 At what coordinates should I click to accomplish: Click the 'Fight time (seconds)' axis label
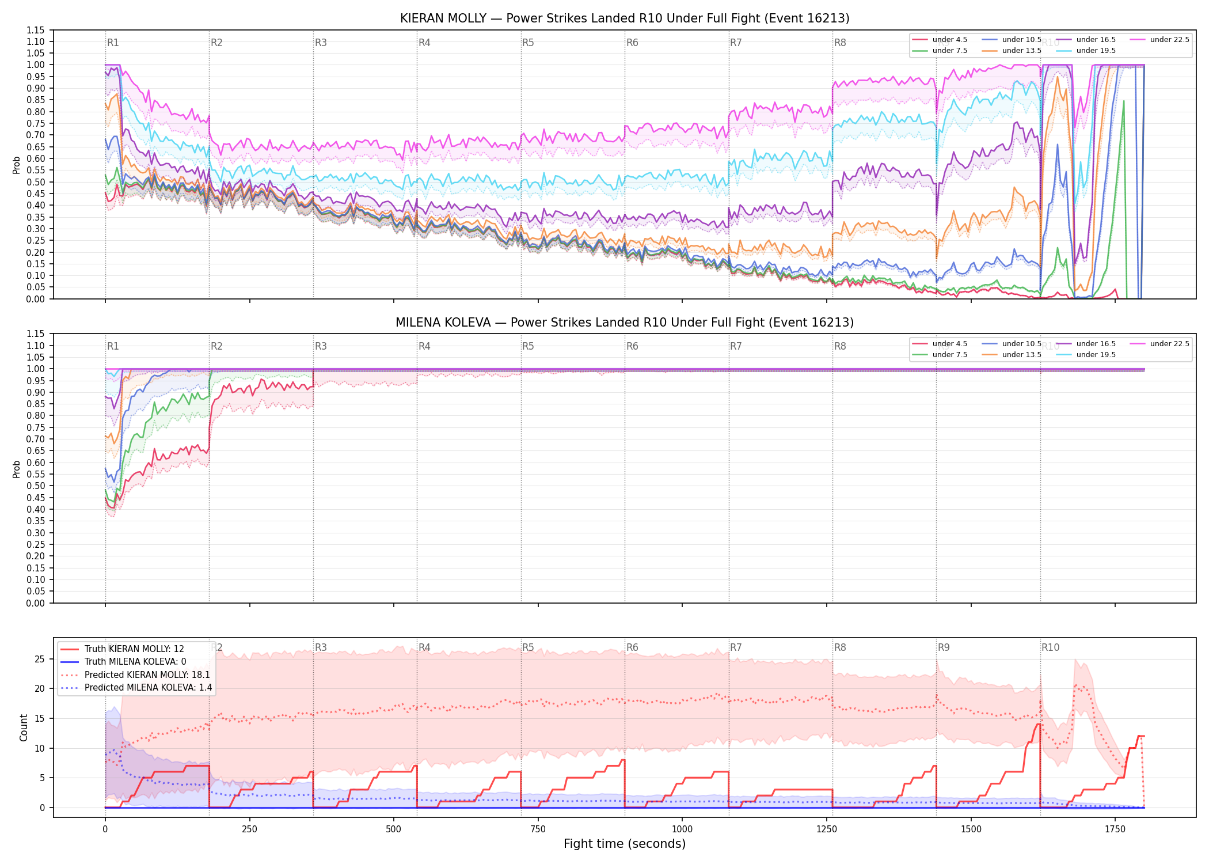[x=625, y=844]
